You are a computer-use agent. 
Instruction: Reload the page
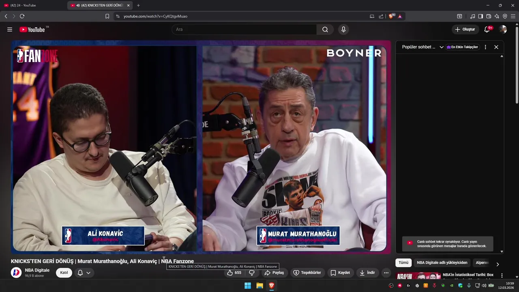(x=22, y=16)
